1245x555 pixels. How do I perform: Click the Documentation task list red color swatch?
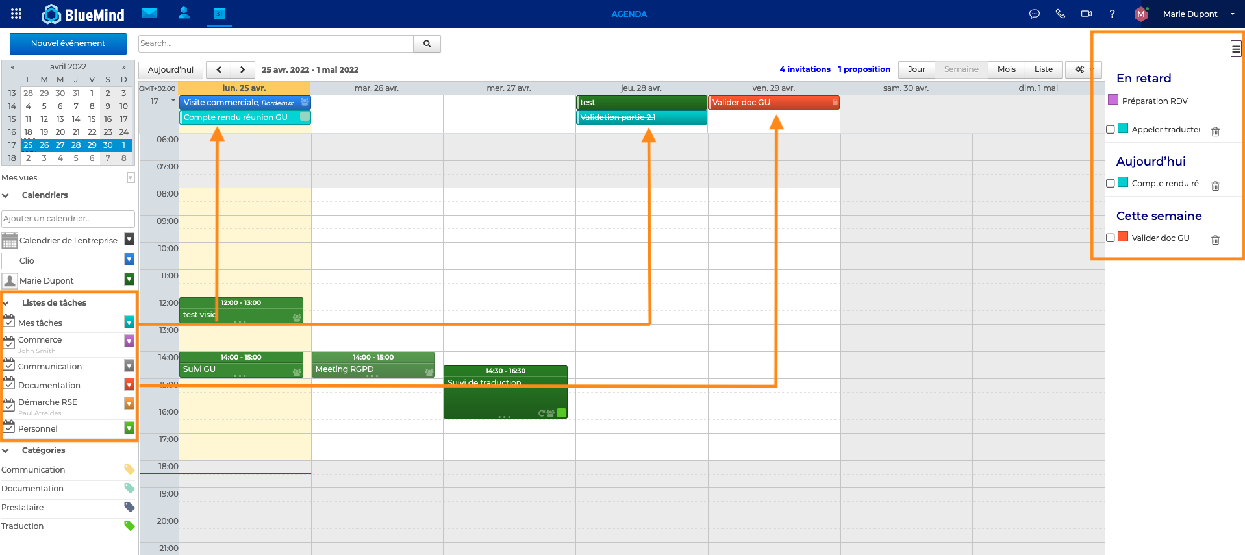129,385
